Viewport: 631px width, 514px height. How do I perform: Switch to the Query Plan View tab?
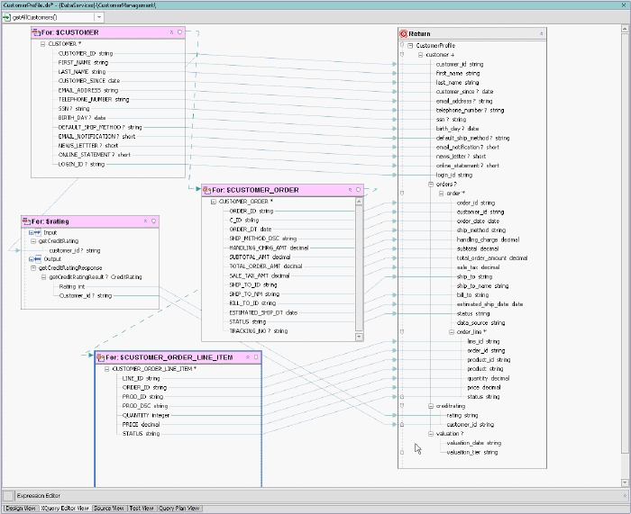[x=179, y=509]
